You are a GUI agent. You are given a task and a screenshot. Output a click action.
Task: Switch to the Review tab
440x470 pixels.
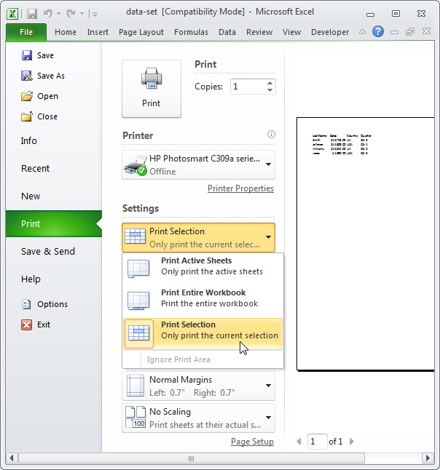[x=259, y=32]
